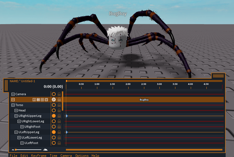This screenshot has height=157, width=234.
Task: Click the 1:00 mark on the time ruler
Action: point(97,84)
